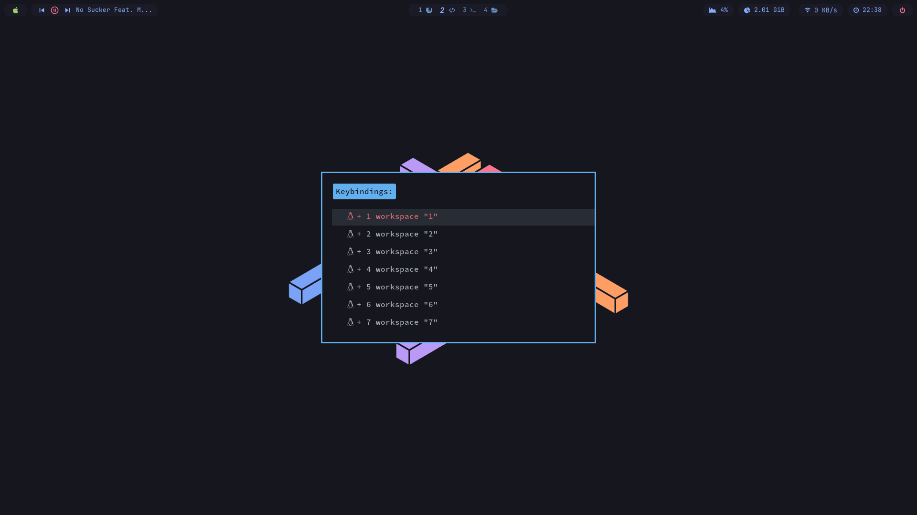Image resolution: width=917 pixels, height=515 pixels.
Task: Toggle pause on the playing track
Action: coord(54,10)
